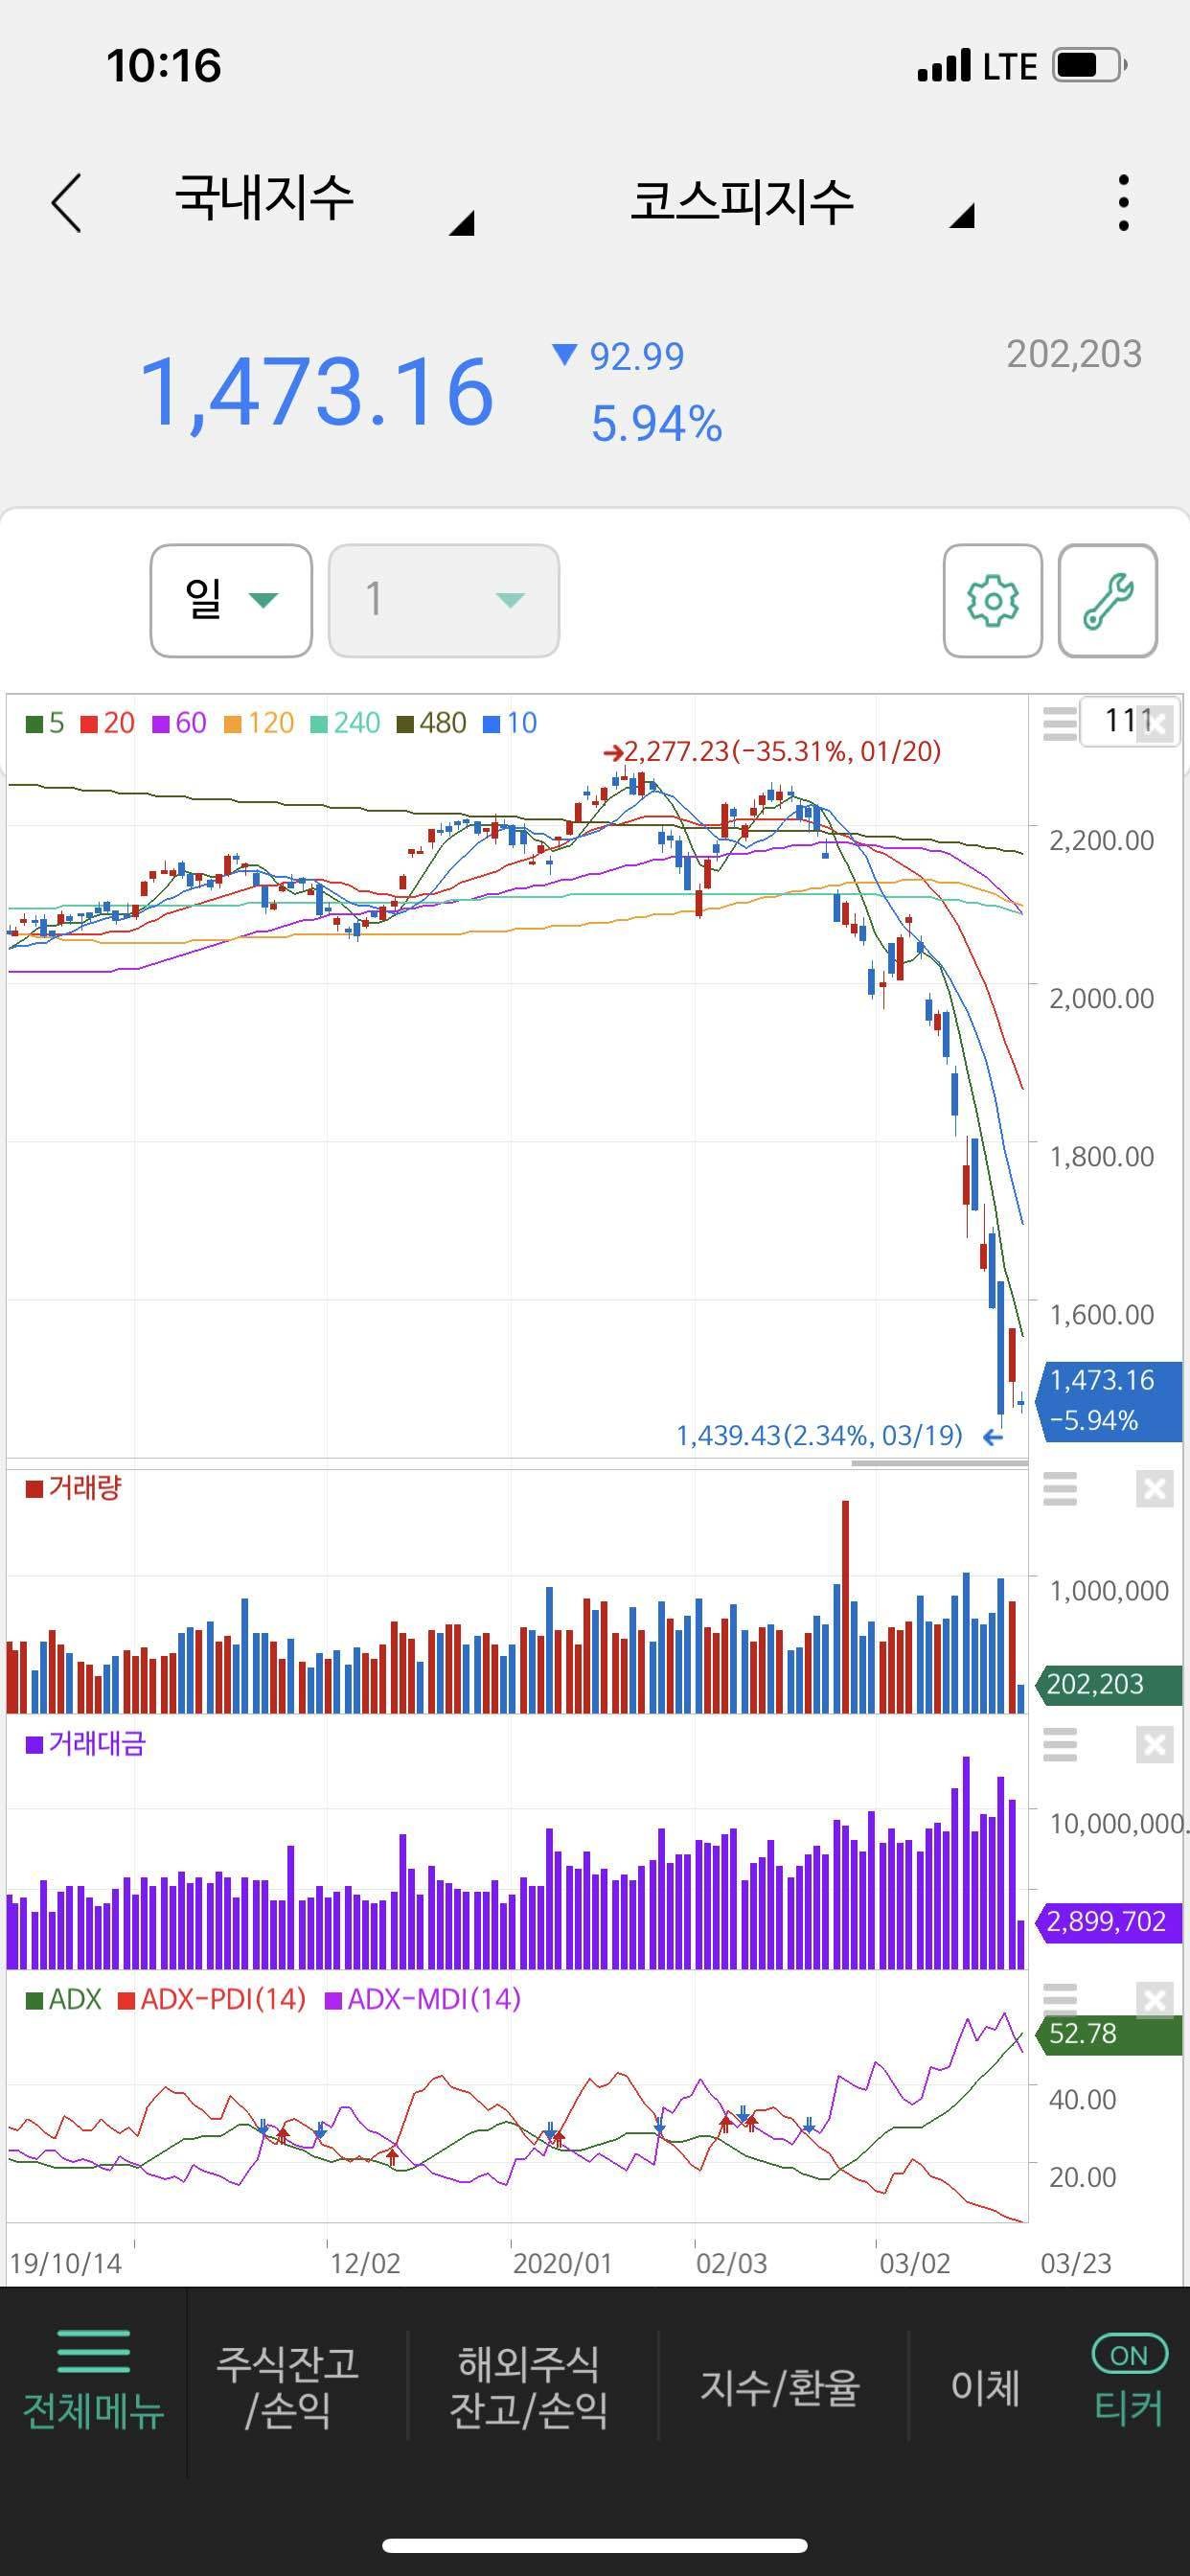Toggle the 5-day moving average legend

pyautogui.click(x=45, y=723)
